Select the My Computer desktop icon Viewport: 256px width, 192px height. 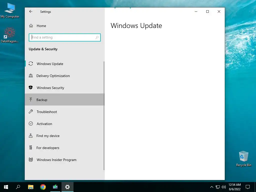[10, 10]
